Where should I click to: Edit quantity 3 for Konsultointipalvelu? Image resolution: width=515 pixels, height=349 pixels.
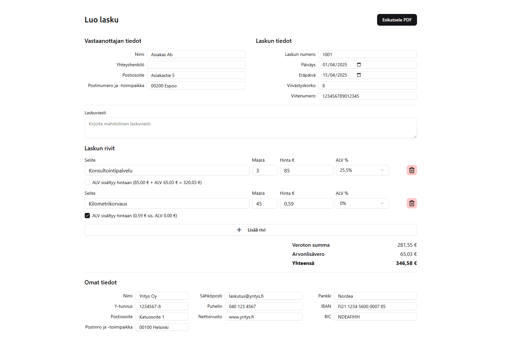pyautogui.click(x=265, y=170)
